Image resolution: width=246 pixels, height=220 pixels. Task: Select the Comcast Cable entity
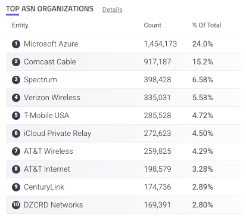point(50,62)
